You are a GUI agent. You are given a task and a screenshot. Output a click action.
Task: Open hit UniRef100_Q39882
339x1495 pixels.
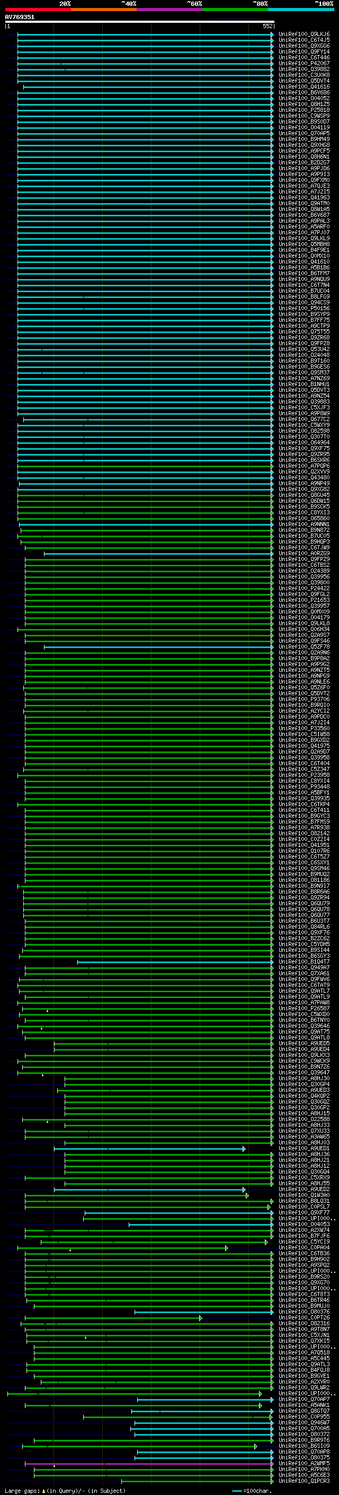point(304,69)
